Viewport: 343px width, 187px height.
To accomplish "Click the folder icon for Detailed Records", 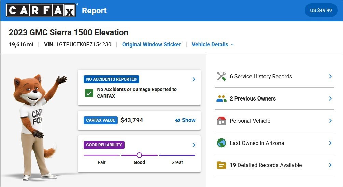I will 221,165.
